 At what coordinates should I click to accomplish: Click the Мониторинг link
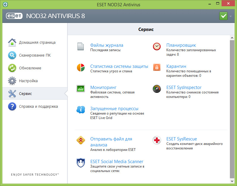pos(103,87)
